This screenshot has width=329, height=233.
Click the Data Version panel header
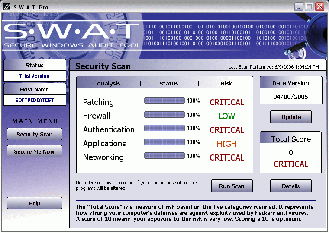point(290,83)
